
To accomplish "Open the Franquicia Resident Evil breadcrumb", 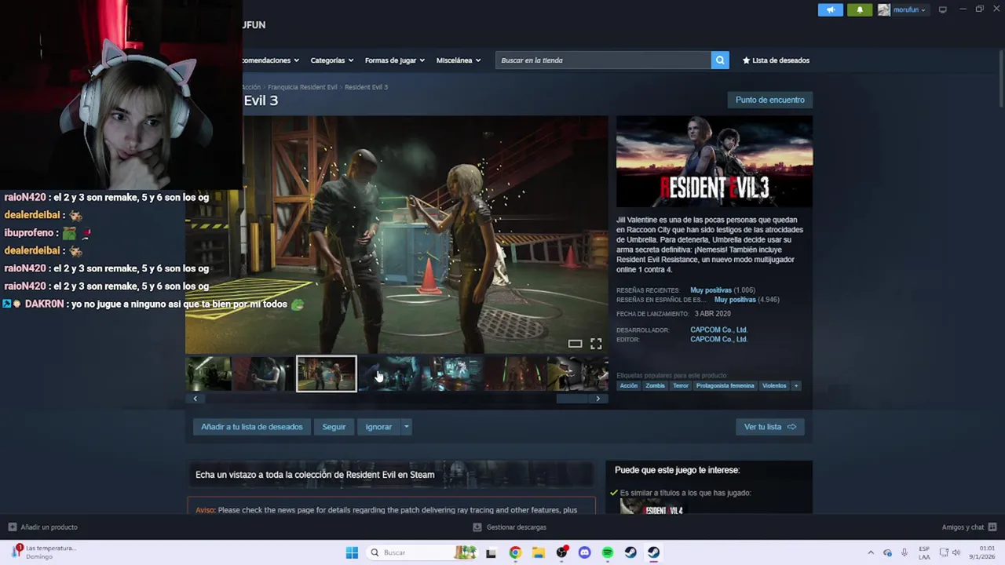I will pos(302,87).
